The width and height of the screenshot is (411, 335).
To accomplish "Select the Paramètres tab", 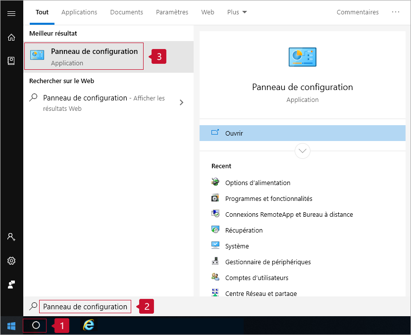I will [172, 12].
